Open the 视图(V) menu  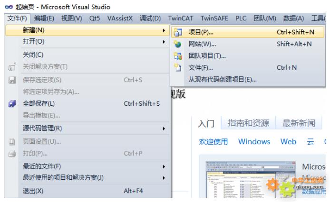71,18
